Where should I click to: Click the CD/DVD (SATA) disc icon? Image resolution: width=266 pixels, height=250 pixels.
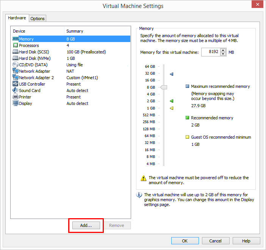[x=16, y=64]
